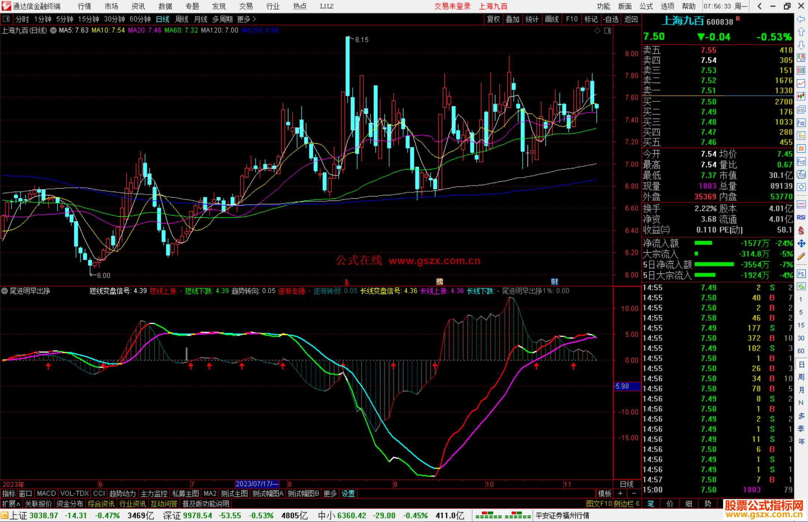Click the f(x) formula icon in sidebar
This screenshot has height=522, width=808.
coord(801,174)
